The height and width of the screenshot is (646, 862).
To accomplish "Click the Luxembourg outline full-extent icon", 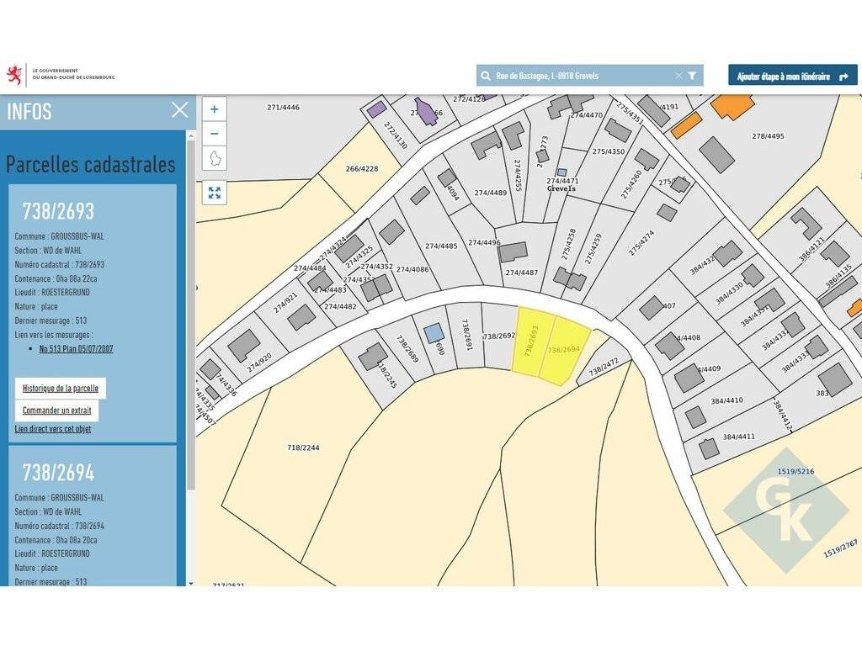I will [x=215, y=159].
